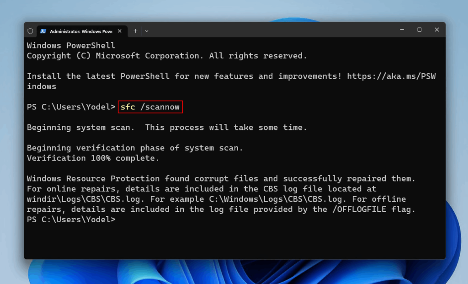Expand the tab options with the down arrow

[x=146, y=31]
